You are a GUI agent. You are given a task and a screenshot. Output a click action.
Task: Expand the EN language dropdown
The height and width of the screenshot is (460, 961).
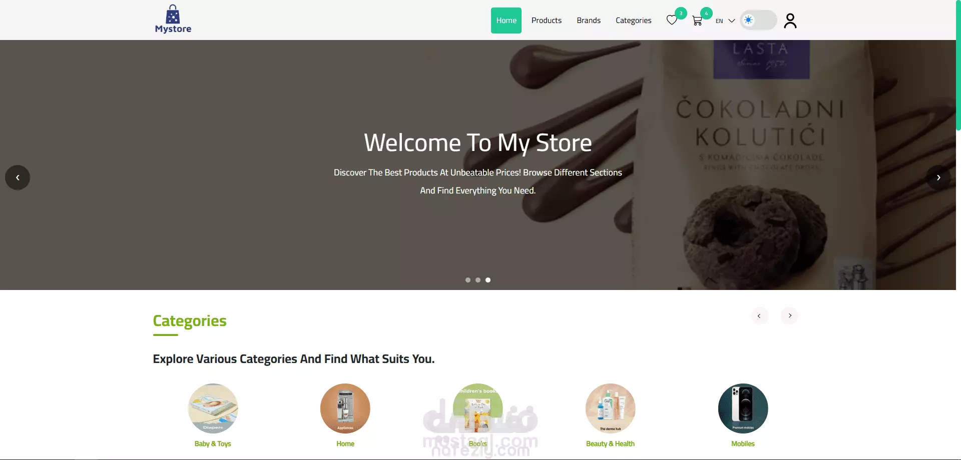click(x=725, y=20)
